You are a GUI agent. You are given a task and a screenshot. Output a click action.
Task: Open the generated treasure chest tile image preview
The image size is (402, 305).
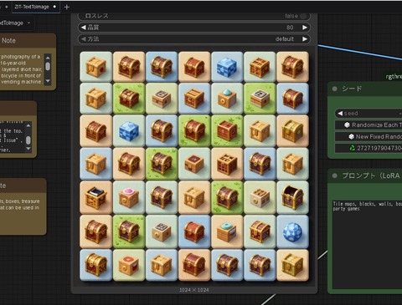[x=194, y=166]
